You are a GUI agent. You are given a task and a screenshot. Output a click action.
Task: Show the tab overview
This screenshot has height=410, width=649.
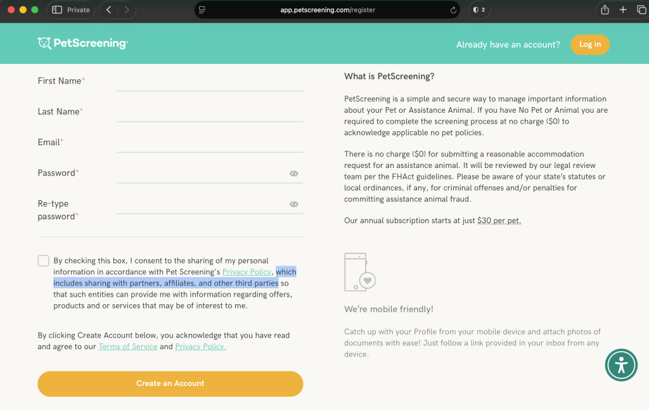click(641, 10)
